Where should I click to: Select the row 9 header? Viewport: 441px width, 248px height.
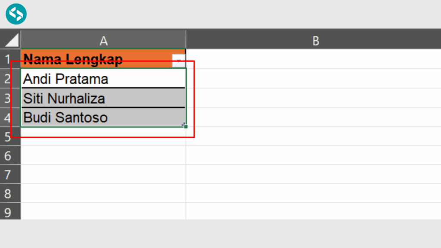pos(8,212)
